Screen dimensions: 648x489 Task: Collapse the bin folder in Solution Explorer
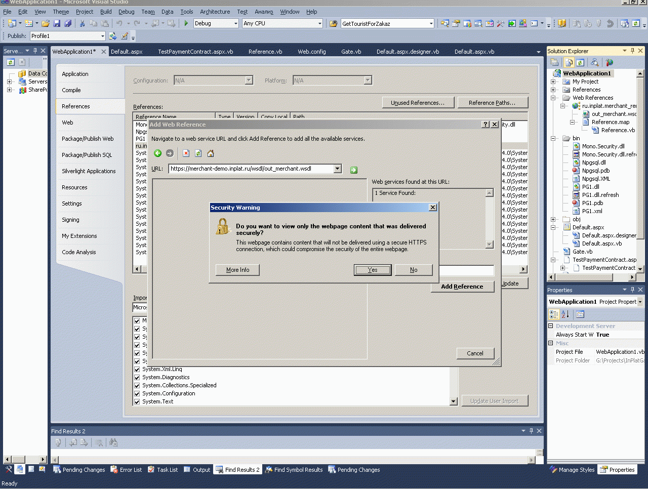point(553,138)
